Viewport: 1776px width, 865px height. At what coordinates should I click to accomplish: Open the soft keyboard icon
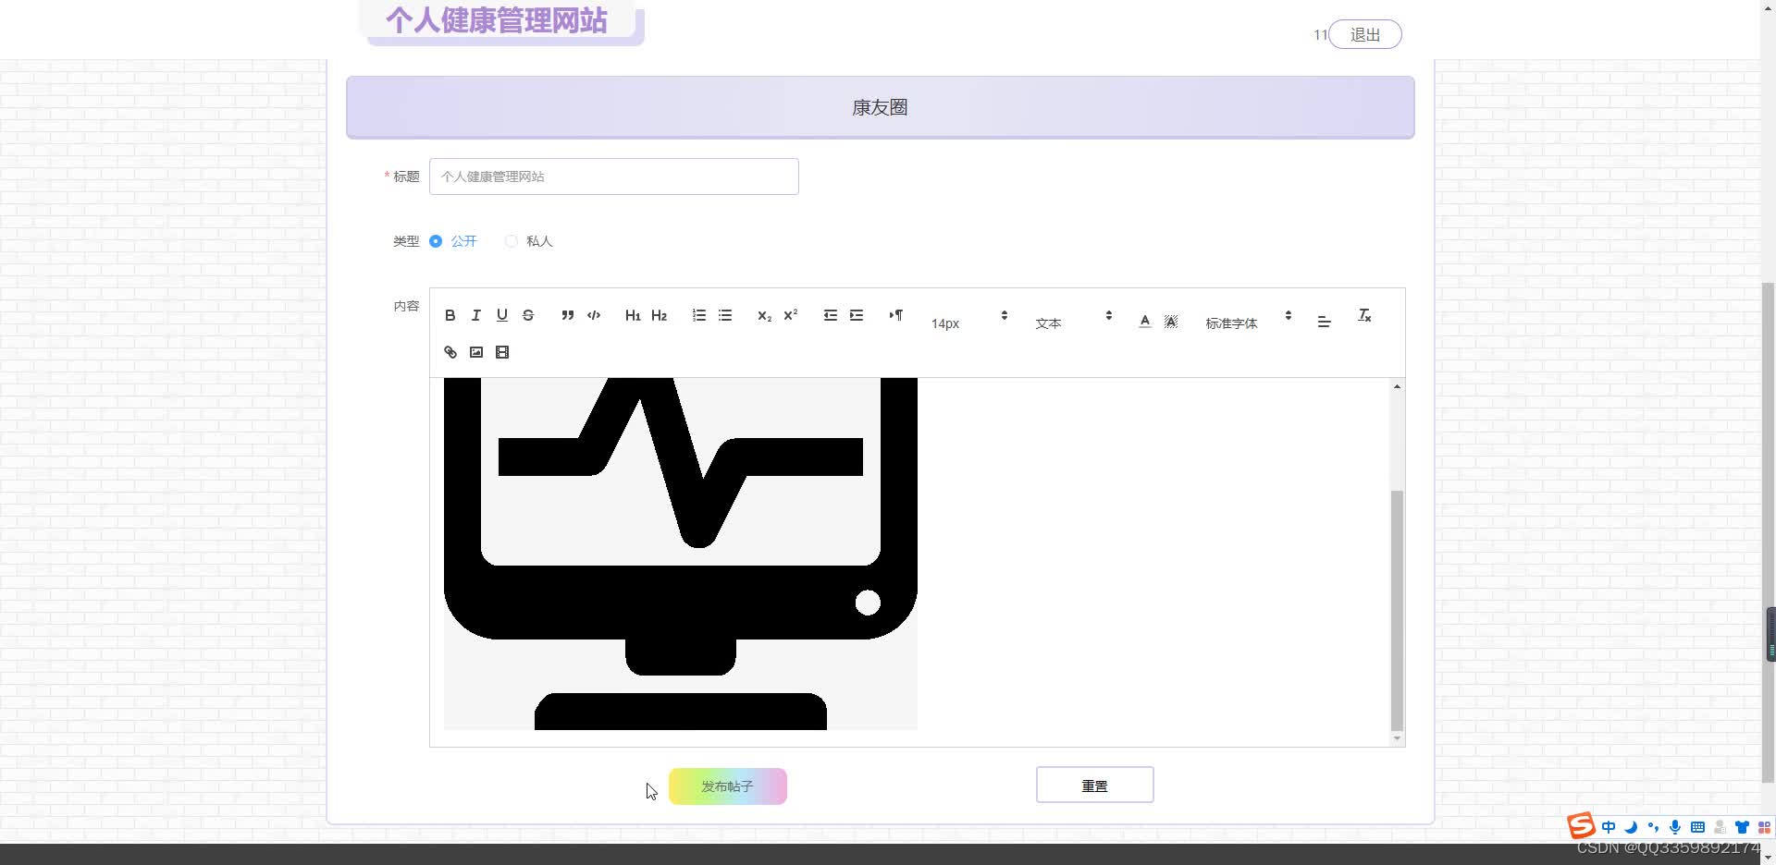(1697, 827)
